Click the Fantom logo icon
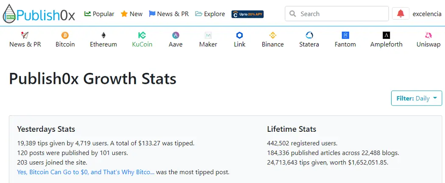 [x=345, y=36]
